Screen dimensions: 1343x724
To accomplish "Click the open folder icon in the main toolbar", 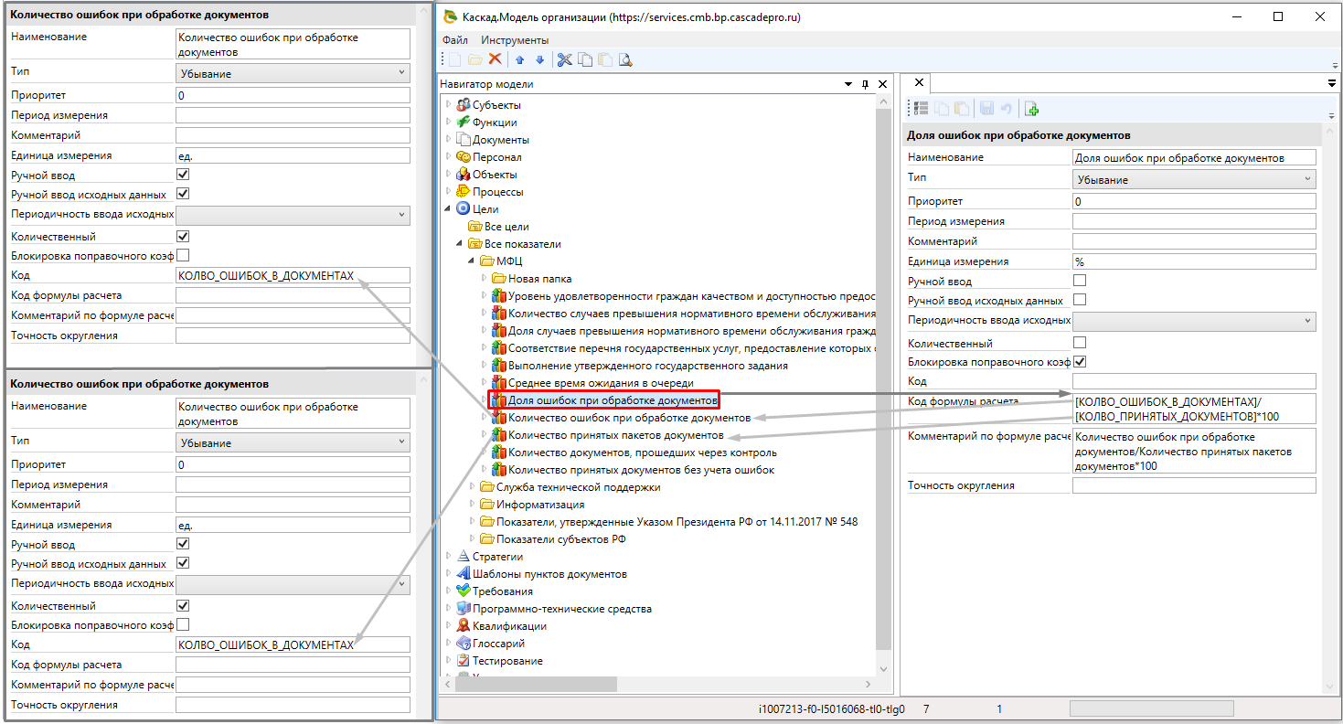I will pos(475,59).
